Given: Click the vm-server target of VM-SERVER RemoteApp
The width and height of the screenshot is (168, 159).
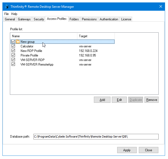Looking at the screenshot, I should 85,65.
